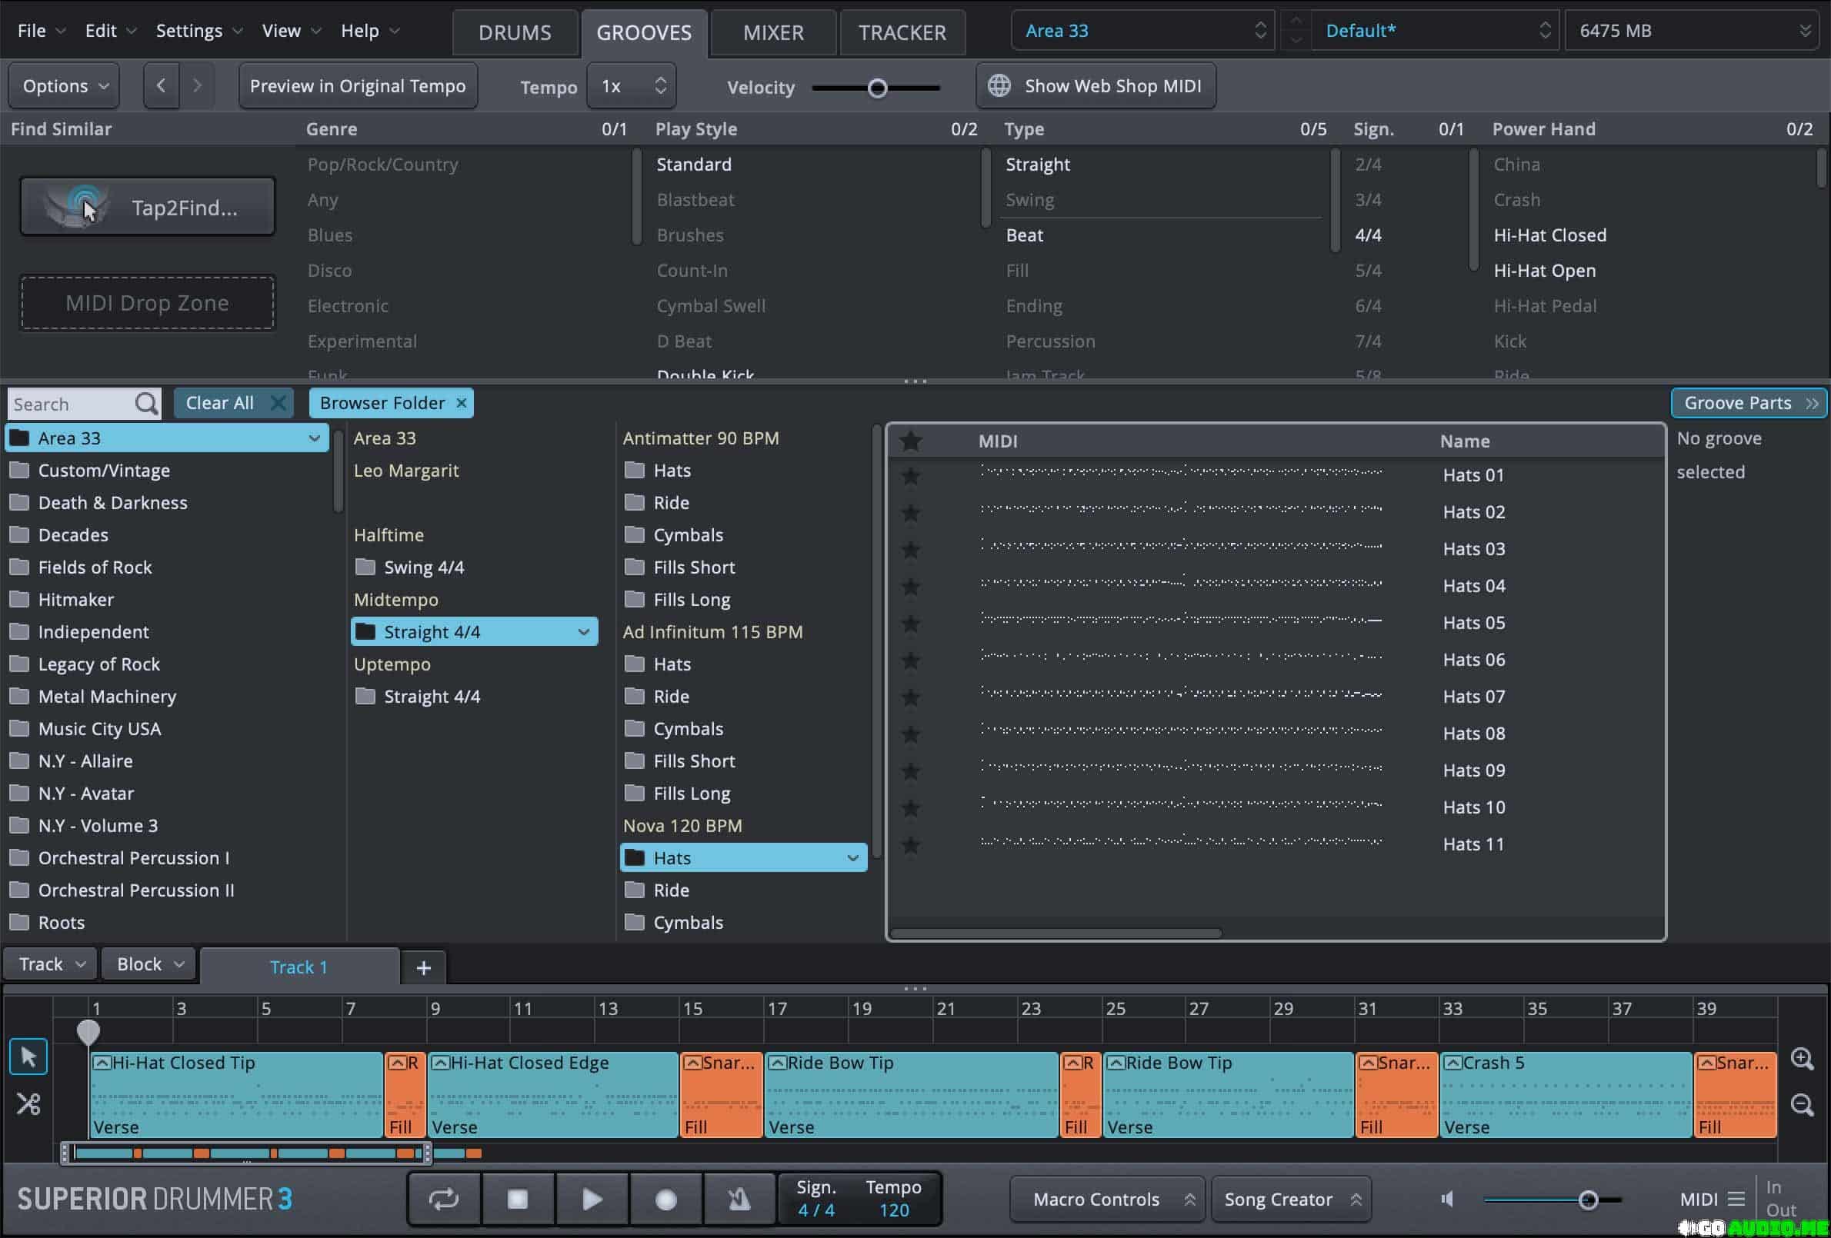Star the Hats 01 groove

911,475
